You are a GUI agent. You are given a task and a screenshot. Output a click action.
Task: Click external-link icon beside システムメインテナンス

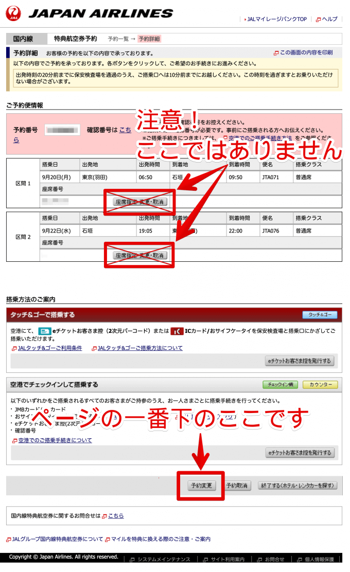pos(132,560)
